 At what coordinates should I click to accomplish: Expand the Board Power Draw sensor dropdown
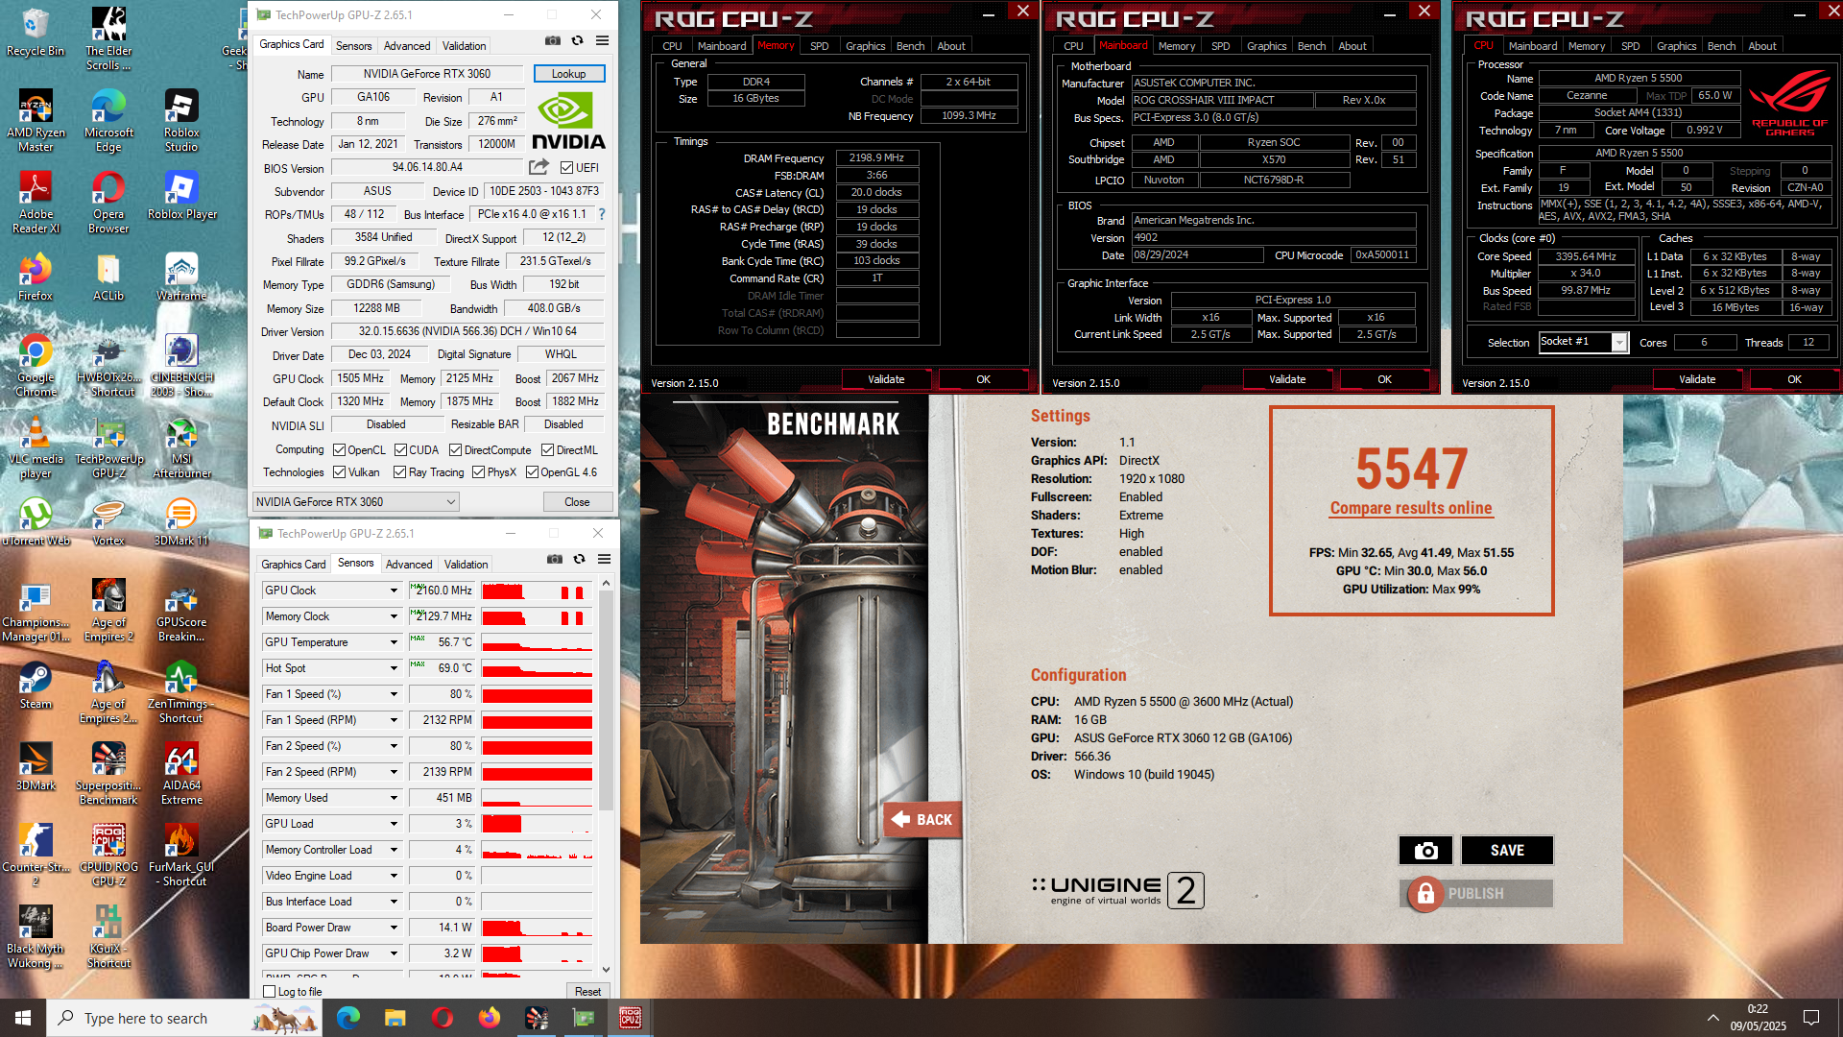pyautogui.click(x=394, y=928)
